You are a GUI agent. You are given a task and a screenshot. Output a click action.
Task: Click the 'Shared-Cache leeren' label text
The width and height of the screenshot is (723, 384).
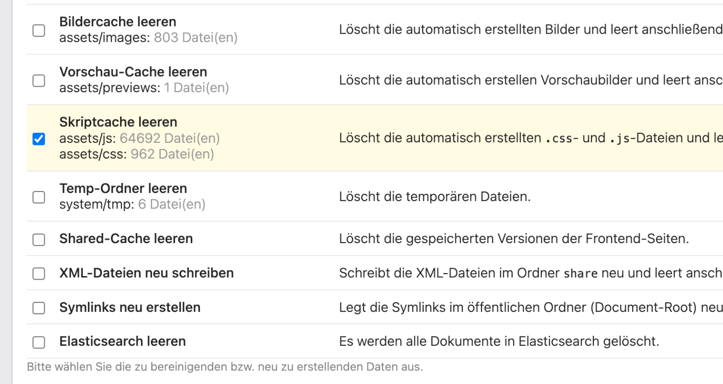click(126, 239)
